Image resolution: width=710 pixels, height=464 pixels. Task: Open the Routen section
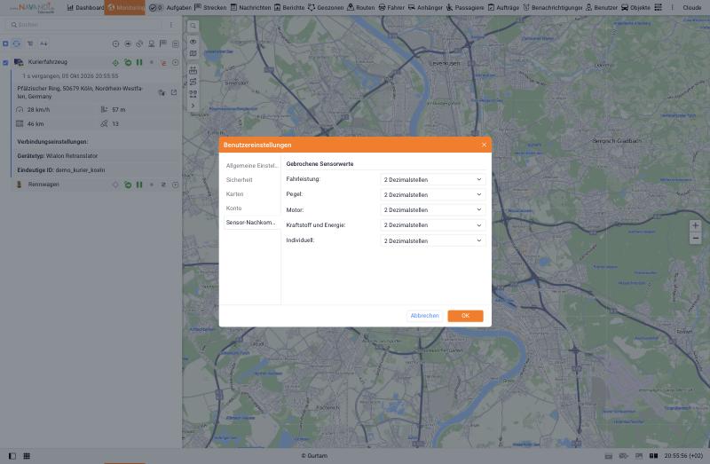pyautogui.click(x=361, y=8)
